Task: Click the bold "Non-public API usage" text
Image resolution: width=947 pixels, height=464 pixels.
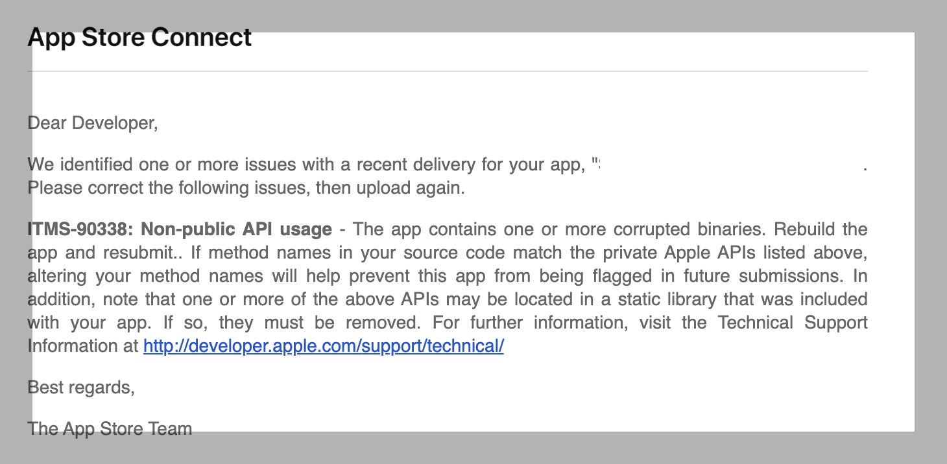Action: pos(237,229)
